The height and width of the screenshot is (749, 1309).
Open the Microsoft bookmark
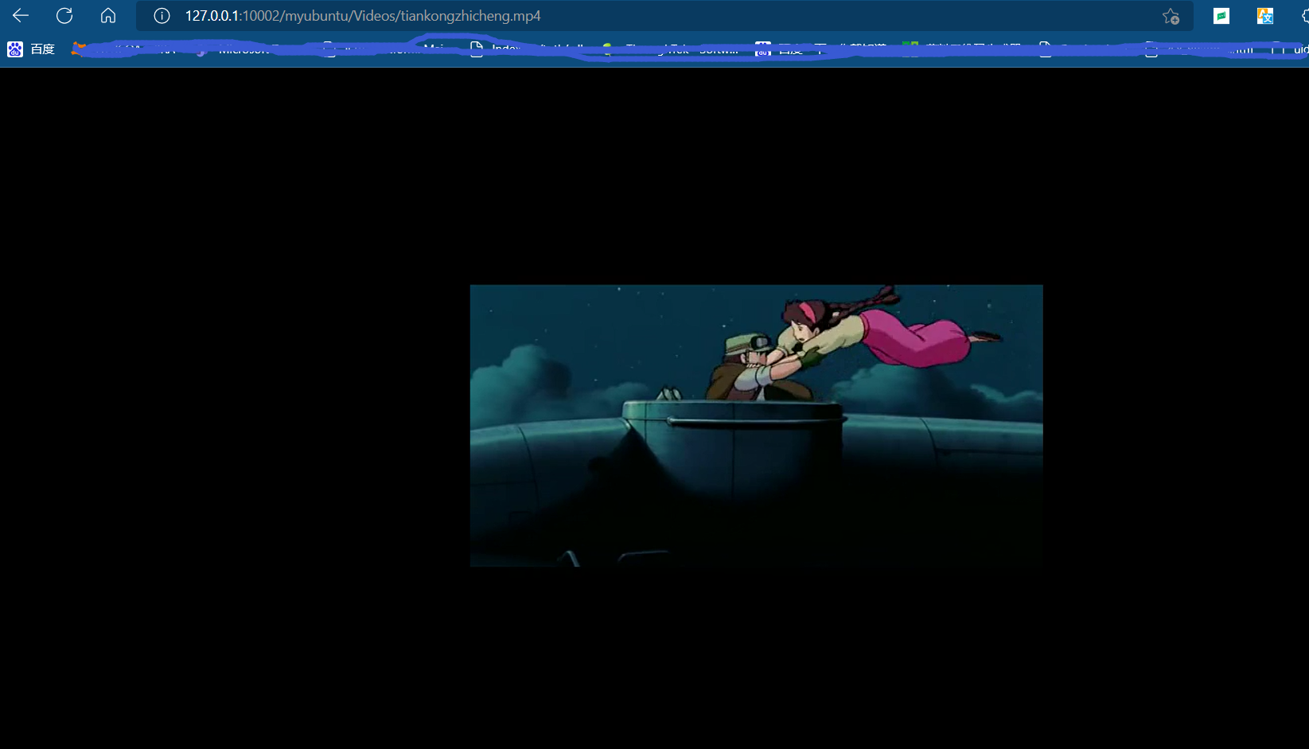click(x=236, y=49)
